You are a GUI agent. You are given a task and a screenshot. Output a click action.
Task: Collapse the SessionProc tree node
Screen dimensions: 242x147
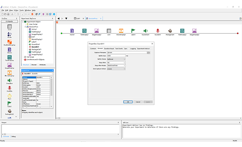(25, 27)
